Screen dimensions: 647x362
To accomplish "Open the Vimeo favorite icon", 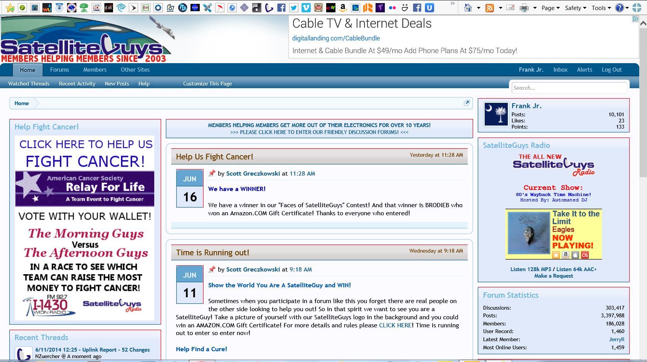I will (x=306, y=8).
